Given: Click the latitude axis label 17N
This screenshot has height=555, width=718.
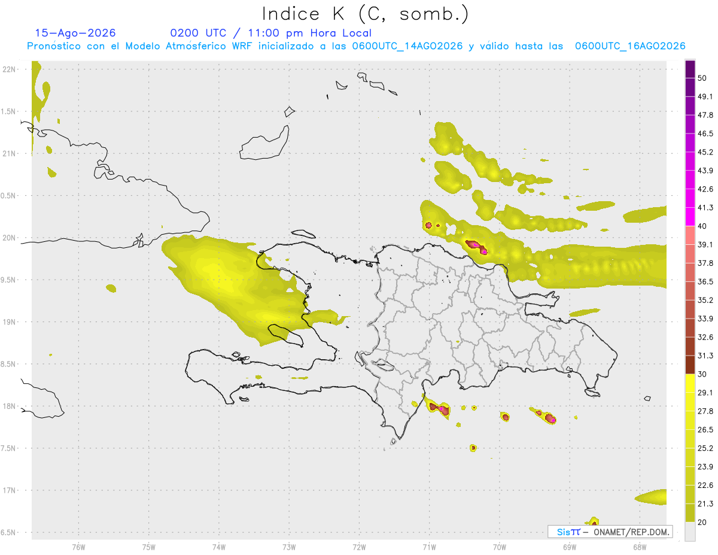Looking at the screenshot, I should coord(10,491).
